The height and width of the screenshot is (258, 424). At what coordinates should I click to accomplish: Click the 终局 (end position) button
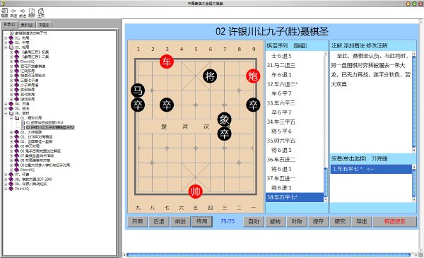pyautogui.click(x=201, y=221)
